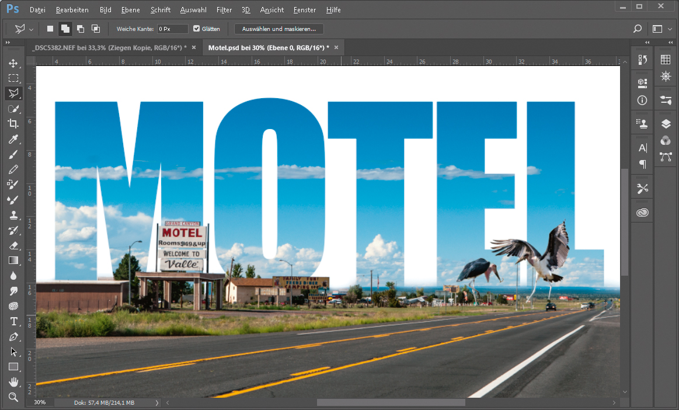Viewport: 679px width, 410px height.
Task: Select the Zoom tool in toolbar
Action: pos(13,397)
